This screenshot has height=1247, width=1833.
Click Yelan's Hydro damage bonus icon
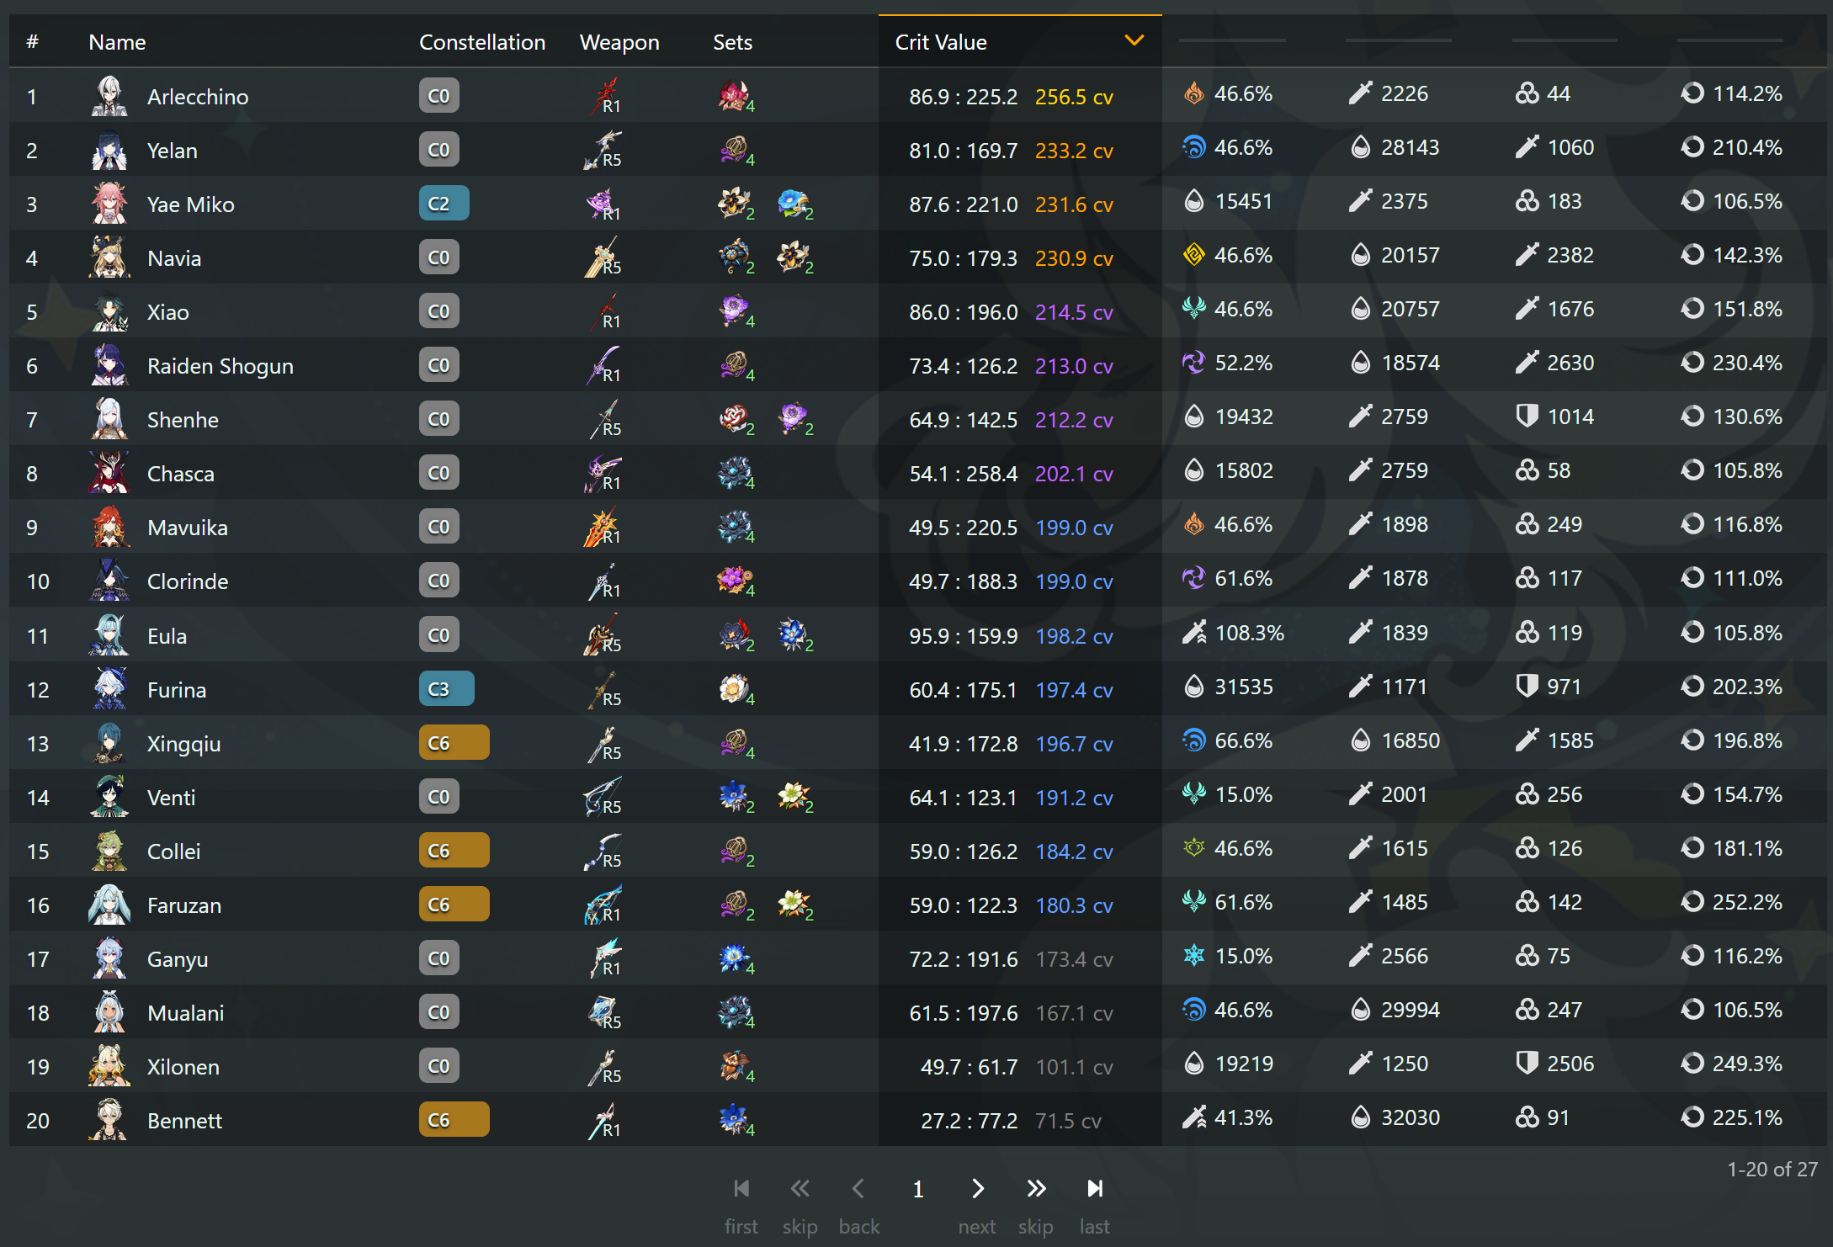(x=1193, y=147)
